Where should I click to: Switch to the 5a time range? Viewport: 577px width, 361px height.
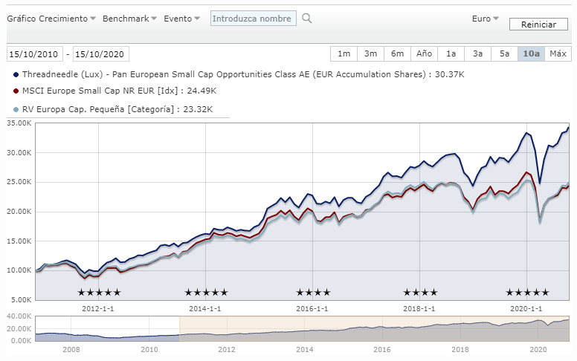[504, 53]
